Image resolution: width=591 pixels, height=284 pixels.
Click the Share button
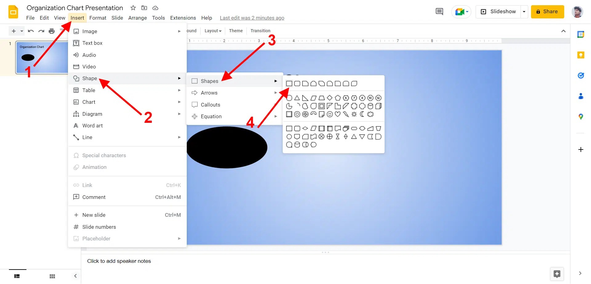(547, 12)
